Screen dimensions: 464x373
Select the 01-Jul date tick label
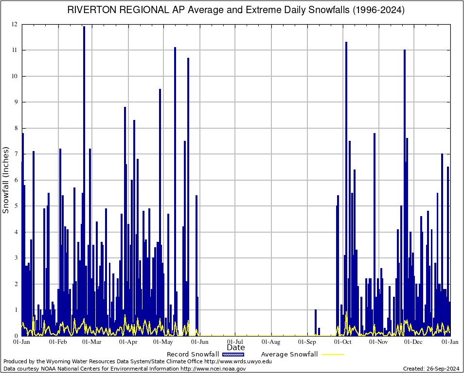235,341
